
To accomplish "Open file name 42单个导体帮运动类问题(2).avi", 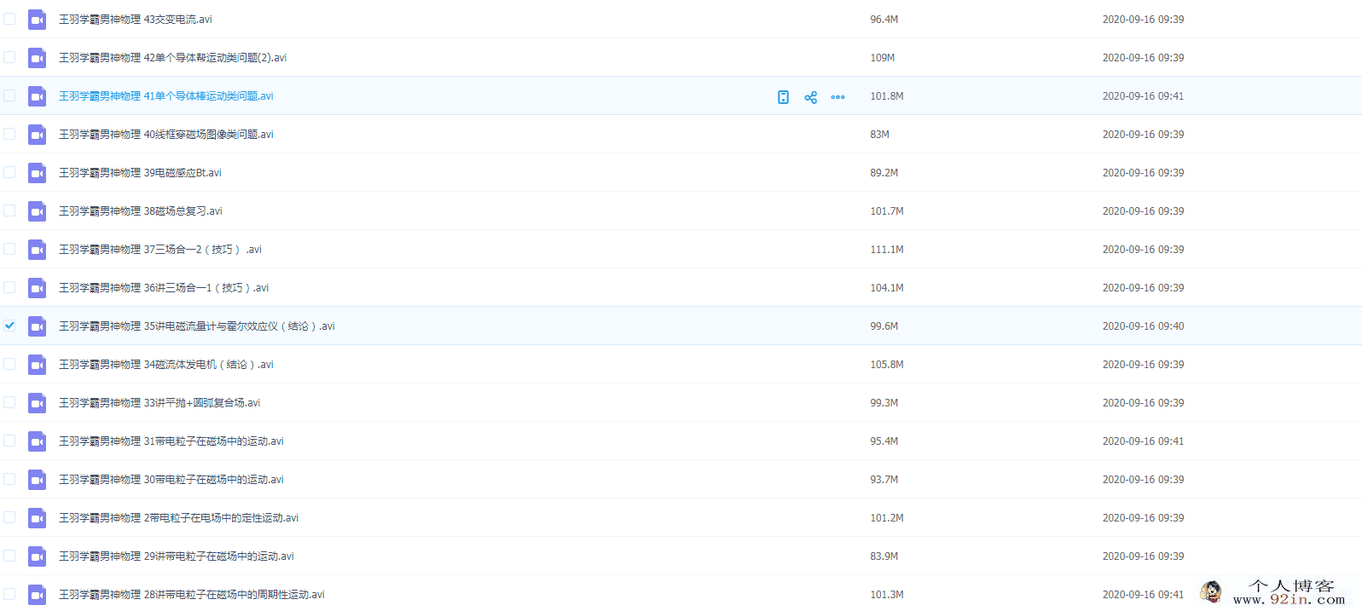I will pyautogui.click(x=172, y=57).
